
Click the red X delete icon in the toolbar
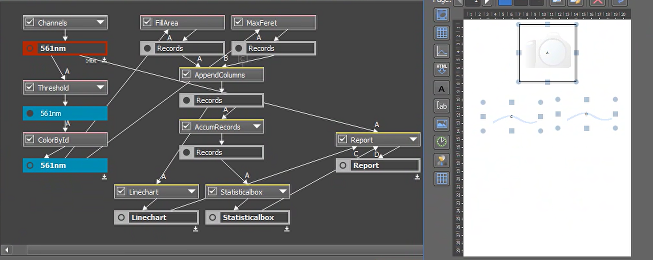tap(597, 3)
